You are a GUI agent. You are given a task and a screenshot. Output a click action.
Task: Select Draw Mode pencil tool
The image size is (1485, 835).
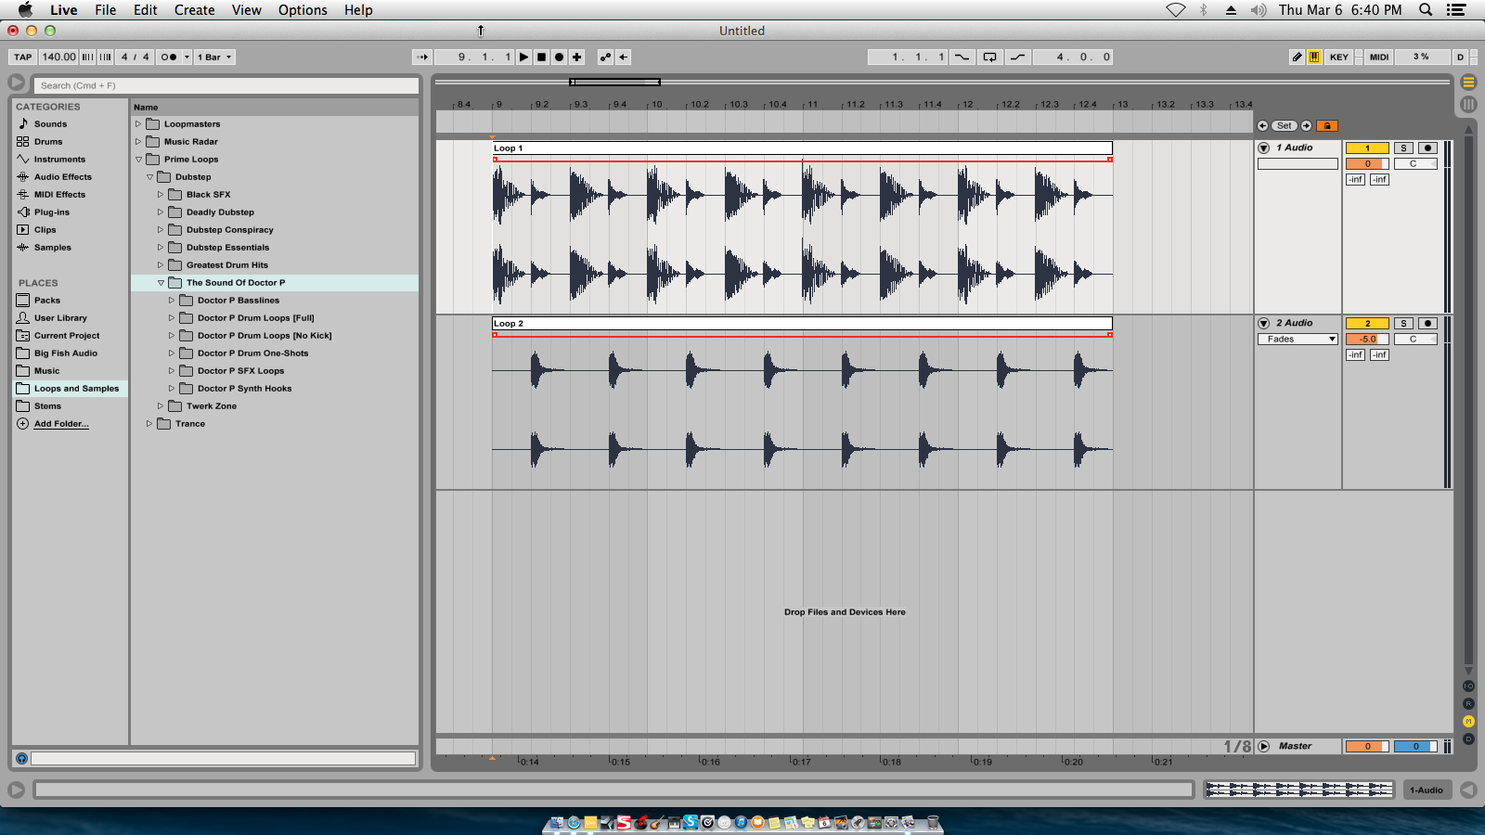coord(1298,57)
